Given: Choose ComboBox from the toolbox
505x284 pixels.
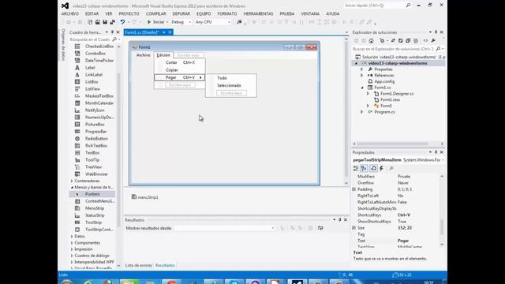Looking at the screenshot, I should pos(95,54).
